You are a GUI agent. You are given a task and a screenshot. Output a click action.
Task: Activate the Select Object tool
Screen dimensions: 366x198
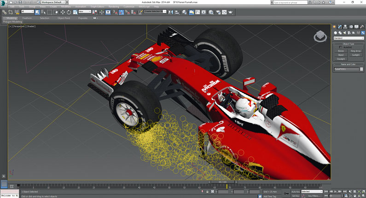click(37, 12)
